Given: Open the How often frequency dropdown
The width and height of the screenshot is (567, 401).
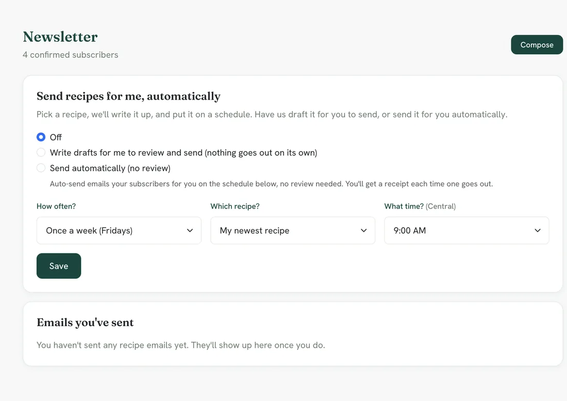Looking at the screenshot, I should click(x=119, y=231).
